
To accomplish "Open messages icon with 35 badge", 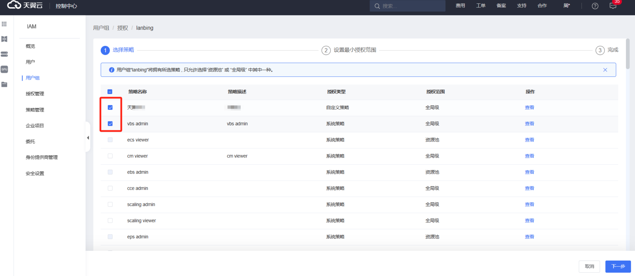I will (613, 6).
